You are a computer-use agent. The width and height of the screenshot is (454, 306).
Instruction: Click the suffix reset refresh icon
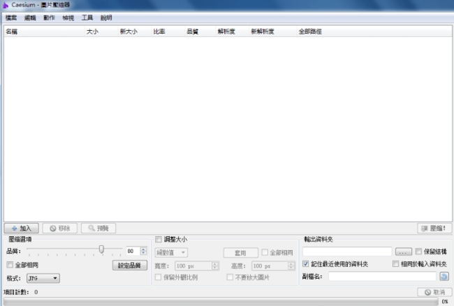pos(444,277)
